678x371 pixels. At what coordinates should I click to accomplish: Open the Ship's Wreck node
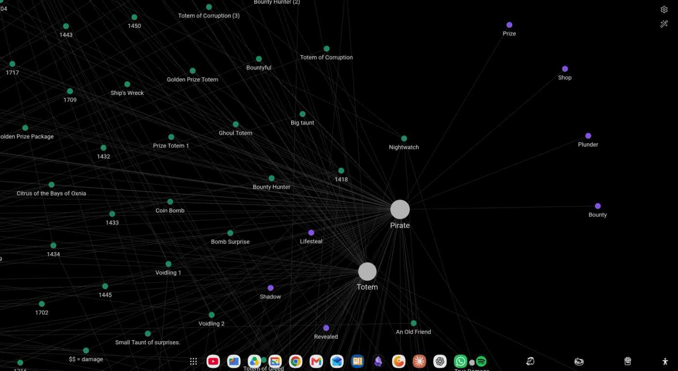point(127,84)
